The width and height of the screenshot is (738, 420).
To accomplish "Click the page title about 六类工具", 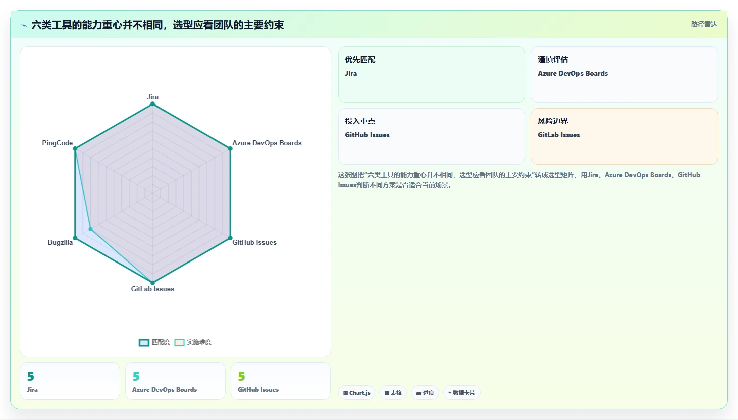I will [157, 25].
